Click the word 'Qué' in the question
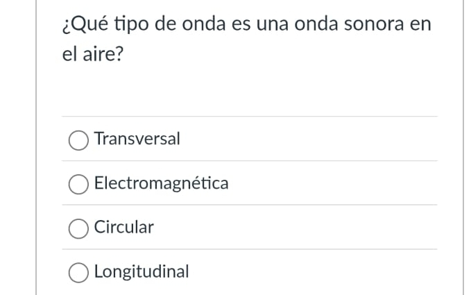 [90, 25]
